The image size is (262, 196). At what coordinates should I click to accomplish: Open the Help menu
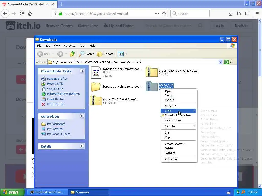[92, 46]
